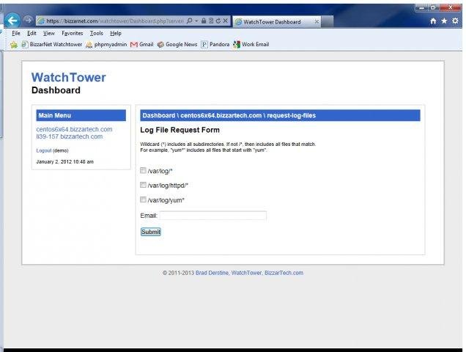The image size is (466, 352).
Task: Open a new blank tab
Action: 328,22
